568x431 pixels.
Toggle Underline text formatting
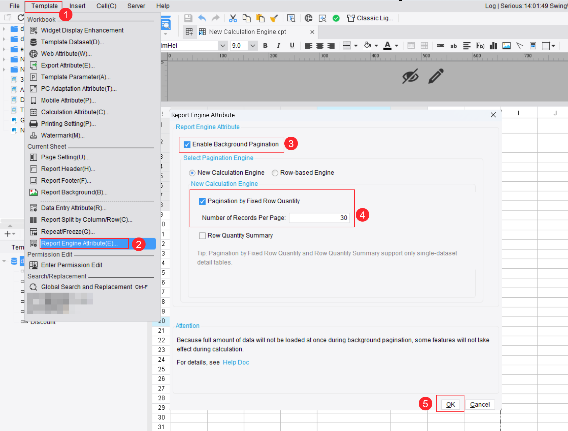292,45
